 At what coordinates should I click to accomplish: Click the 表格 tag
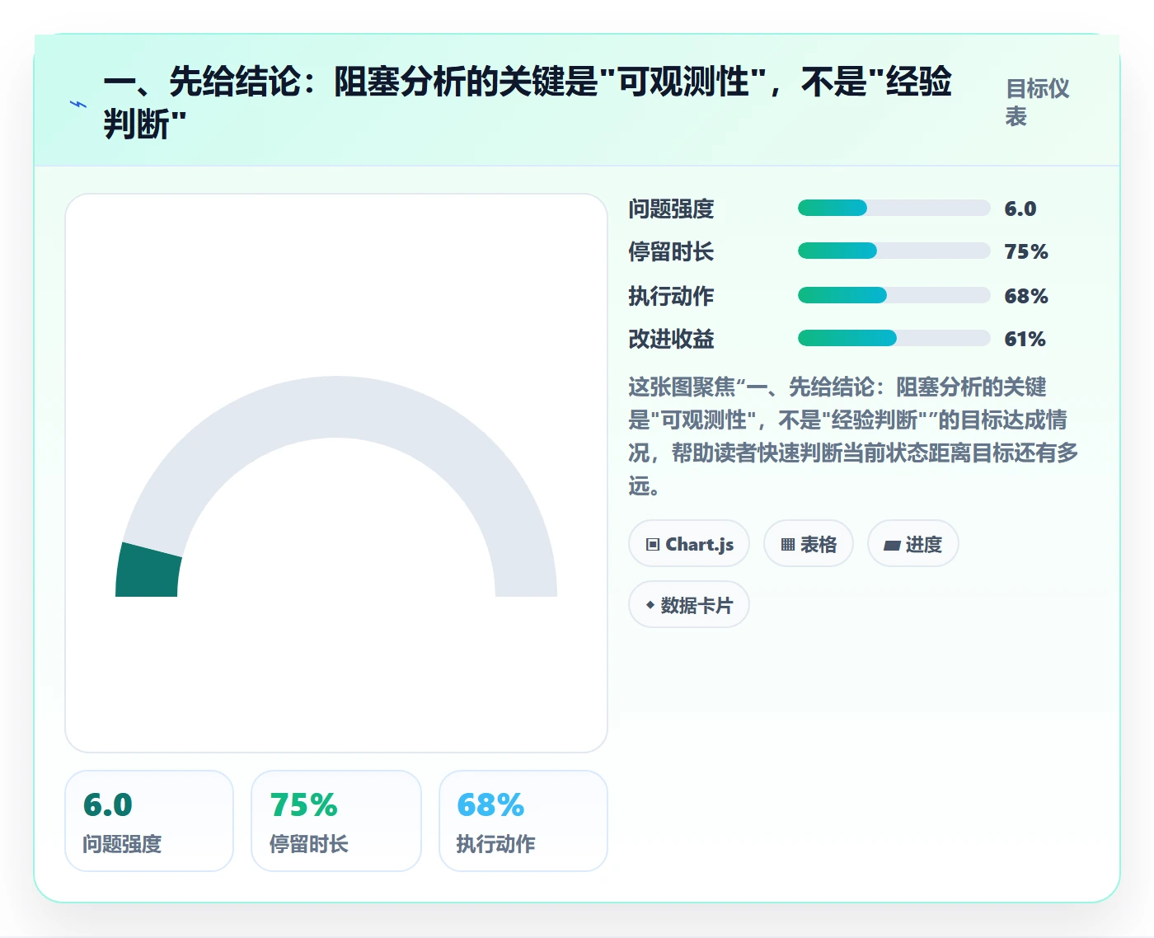pos(809,544)
